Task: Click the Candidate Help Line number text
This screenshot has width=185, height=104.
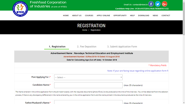Action: click(142, 9)
